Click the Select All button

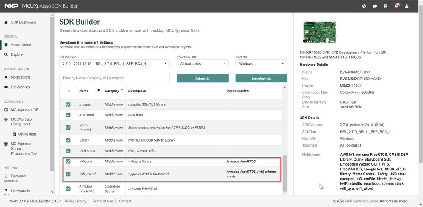(x=202, y=78)
